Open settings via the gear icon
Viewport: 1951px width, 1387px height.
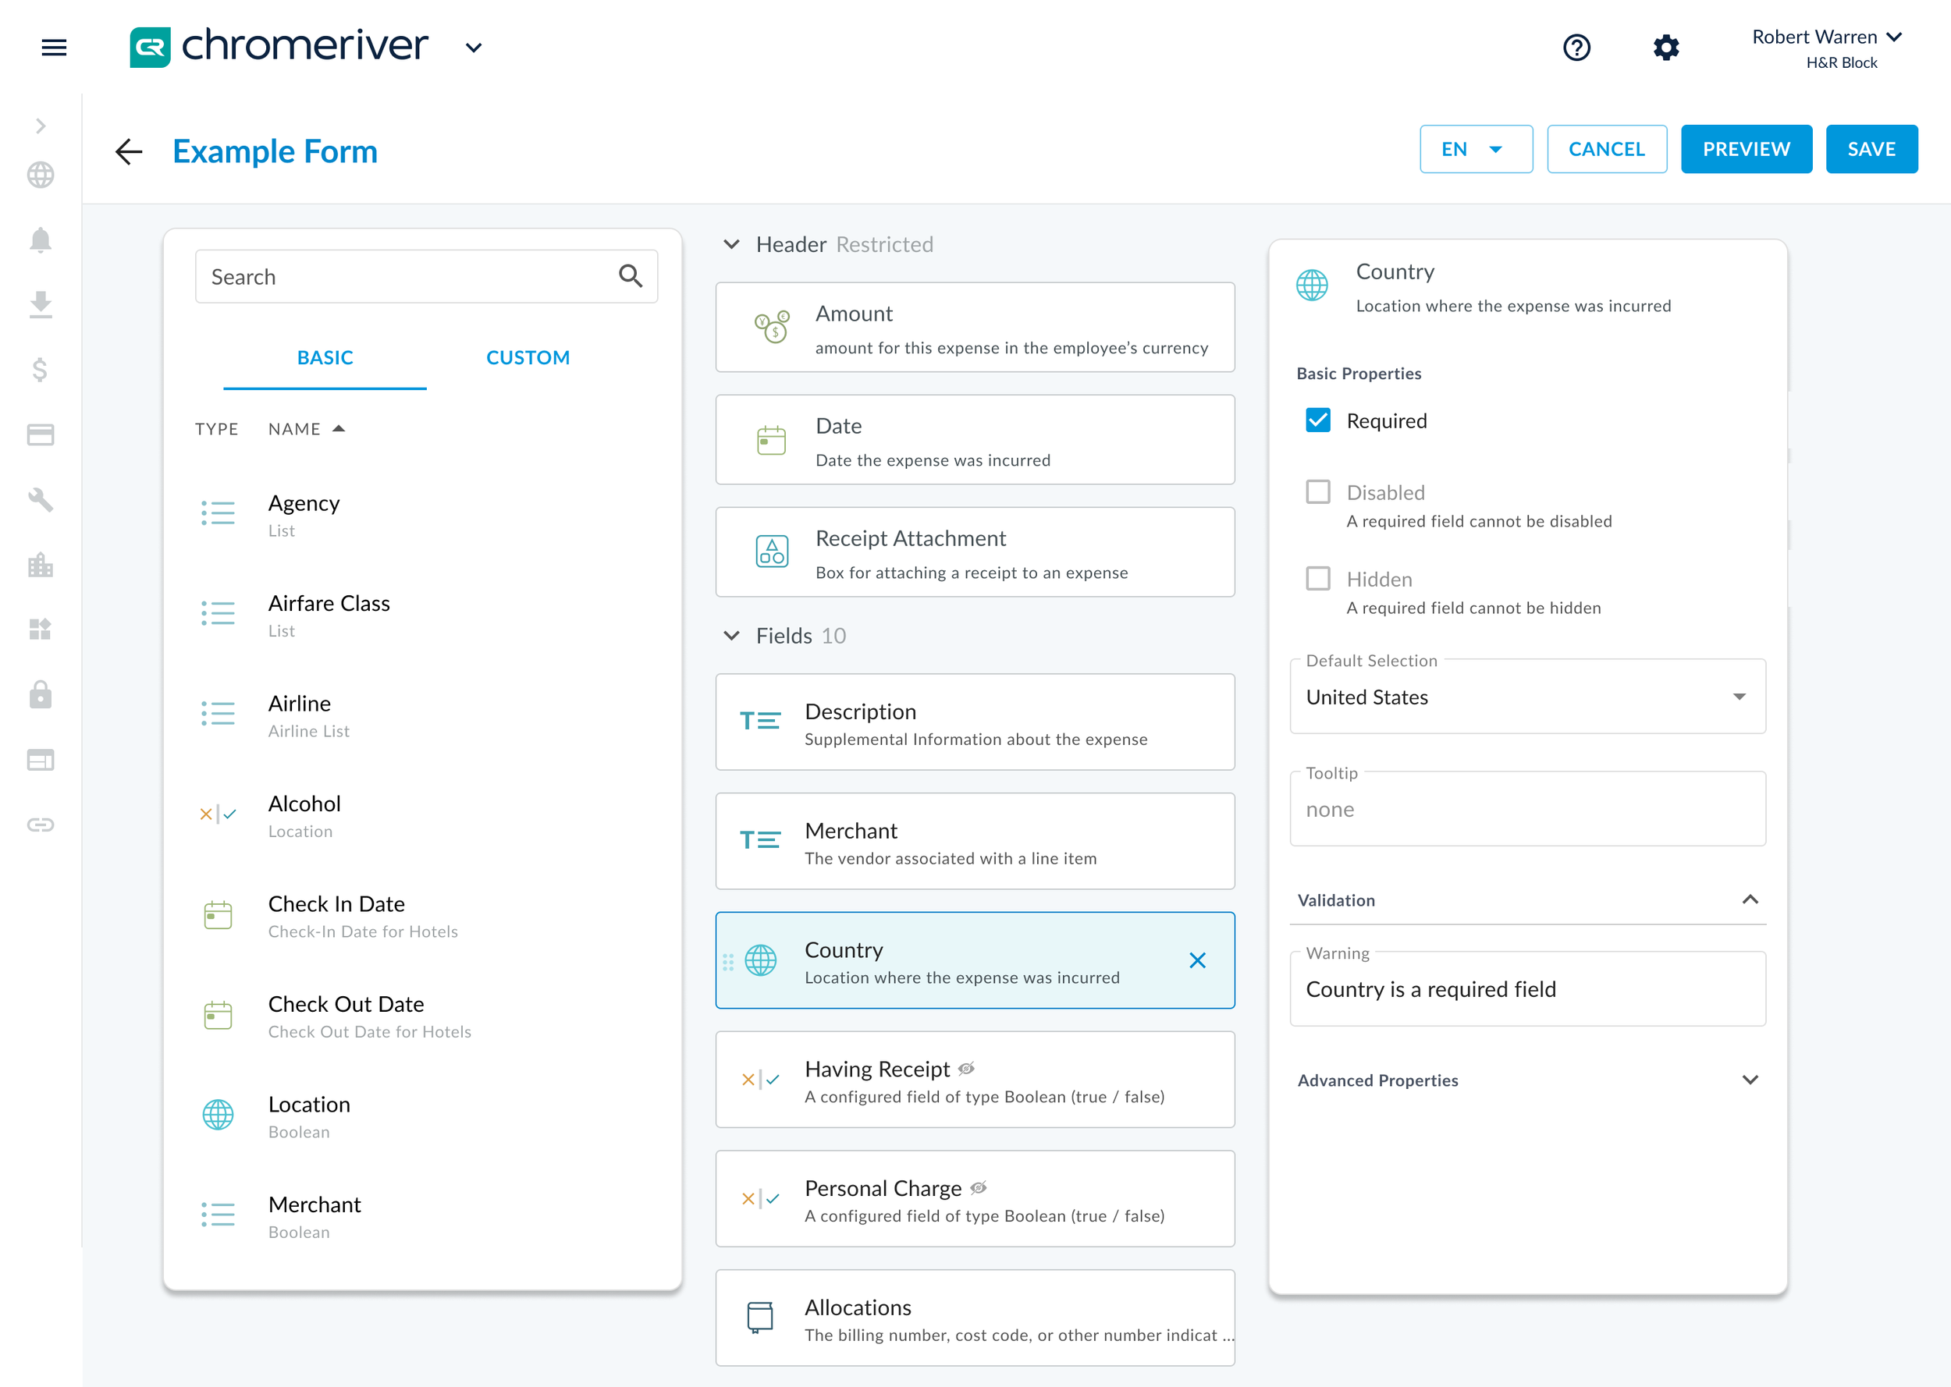1665,47
